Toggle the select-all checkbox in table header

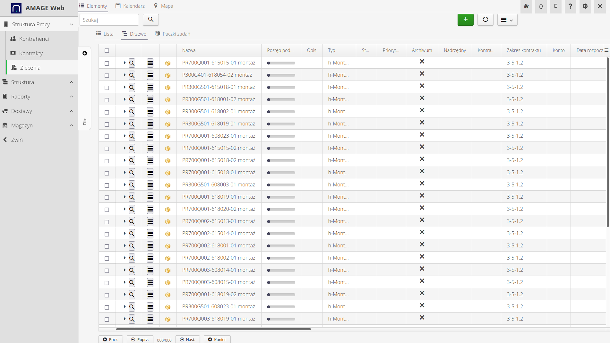coord(107,51)
